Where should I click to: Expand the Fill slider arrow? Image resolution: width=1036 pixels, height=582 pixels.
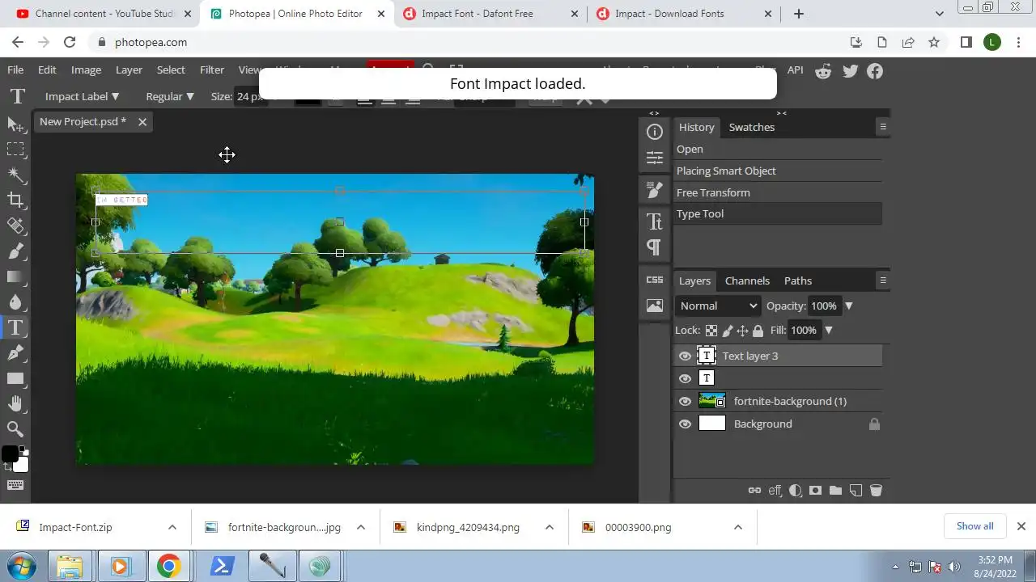coord(829,331)
